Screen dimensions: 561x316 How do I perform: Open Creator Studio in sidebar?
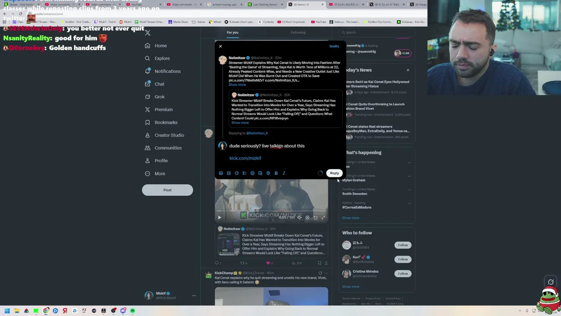164,135
